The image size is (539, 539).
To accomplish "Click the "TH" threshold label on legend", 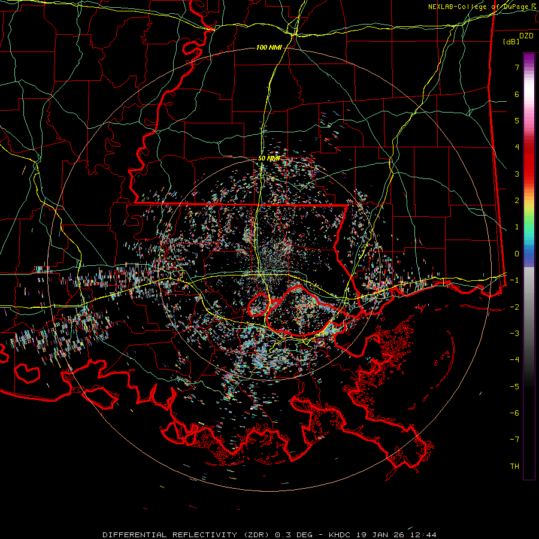I will [514, 466].
